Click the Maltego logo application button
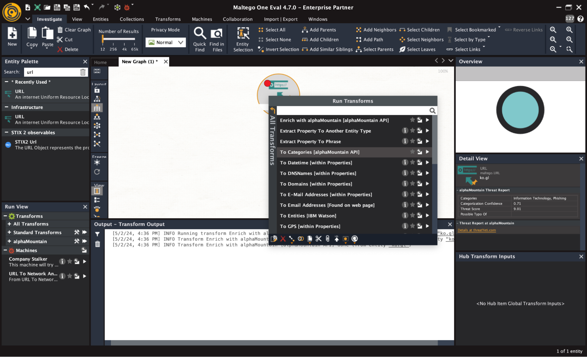This screenshot has width=587, height=357. tap(12, 12)
